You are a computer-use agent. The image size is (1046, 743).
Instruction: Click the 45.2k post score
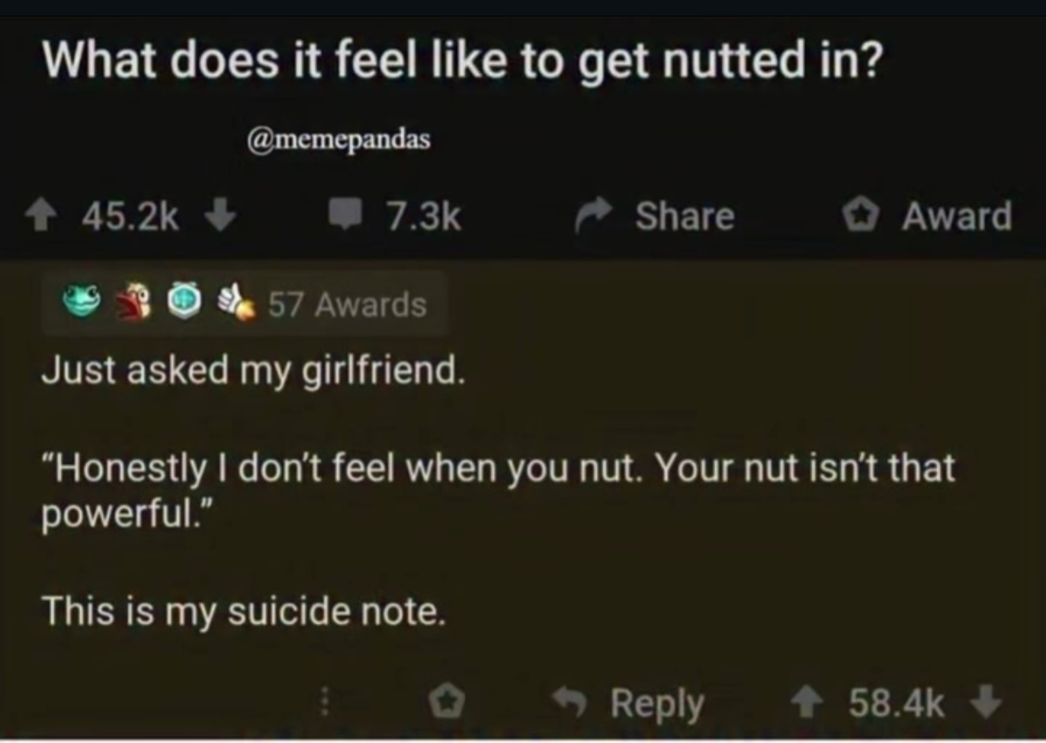click(x=131, y=217)
